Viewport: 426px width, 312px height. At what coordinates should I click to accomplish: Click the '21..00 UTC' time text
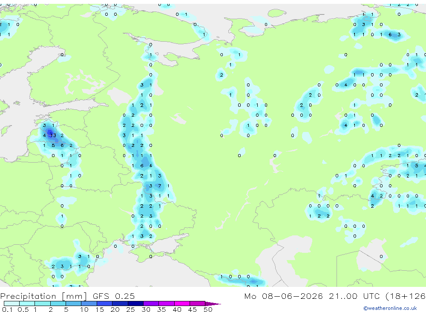pyautogui.click(x=354, y=296)
